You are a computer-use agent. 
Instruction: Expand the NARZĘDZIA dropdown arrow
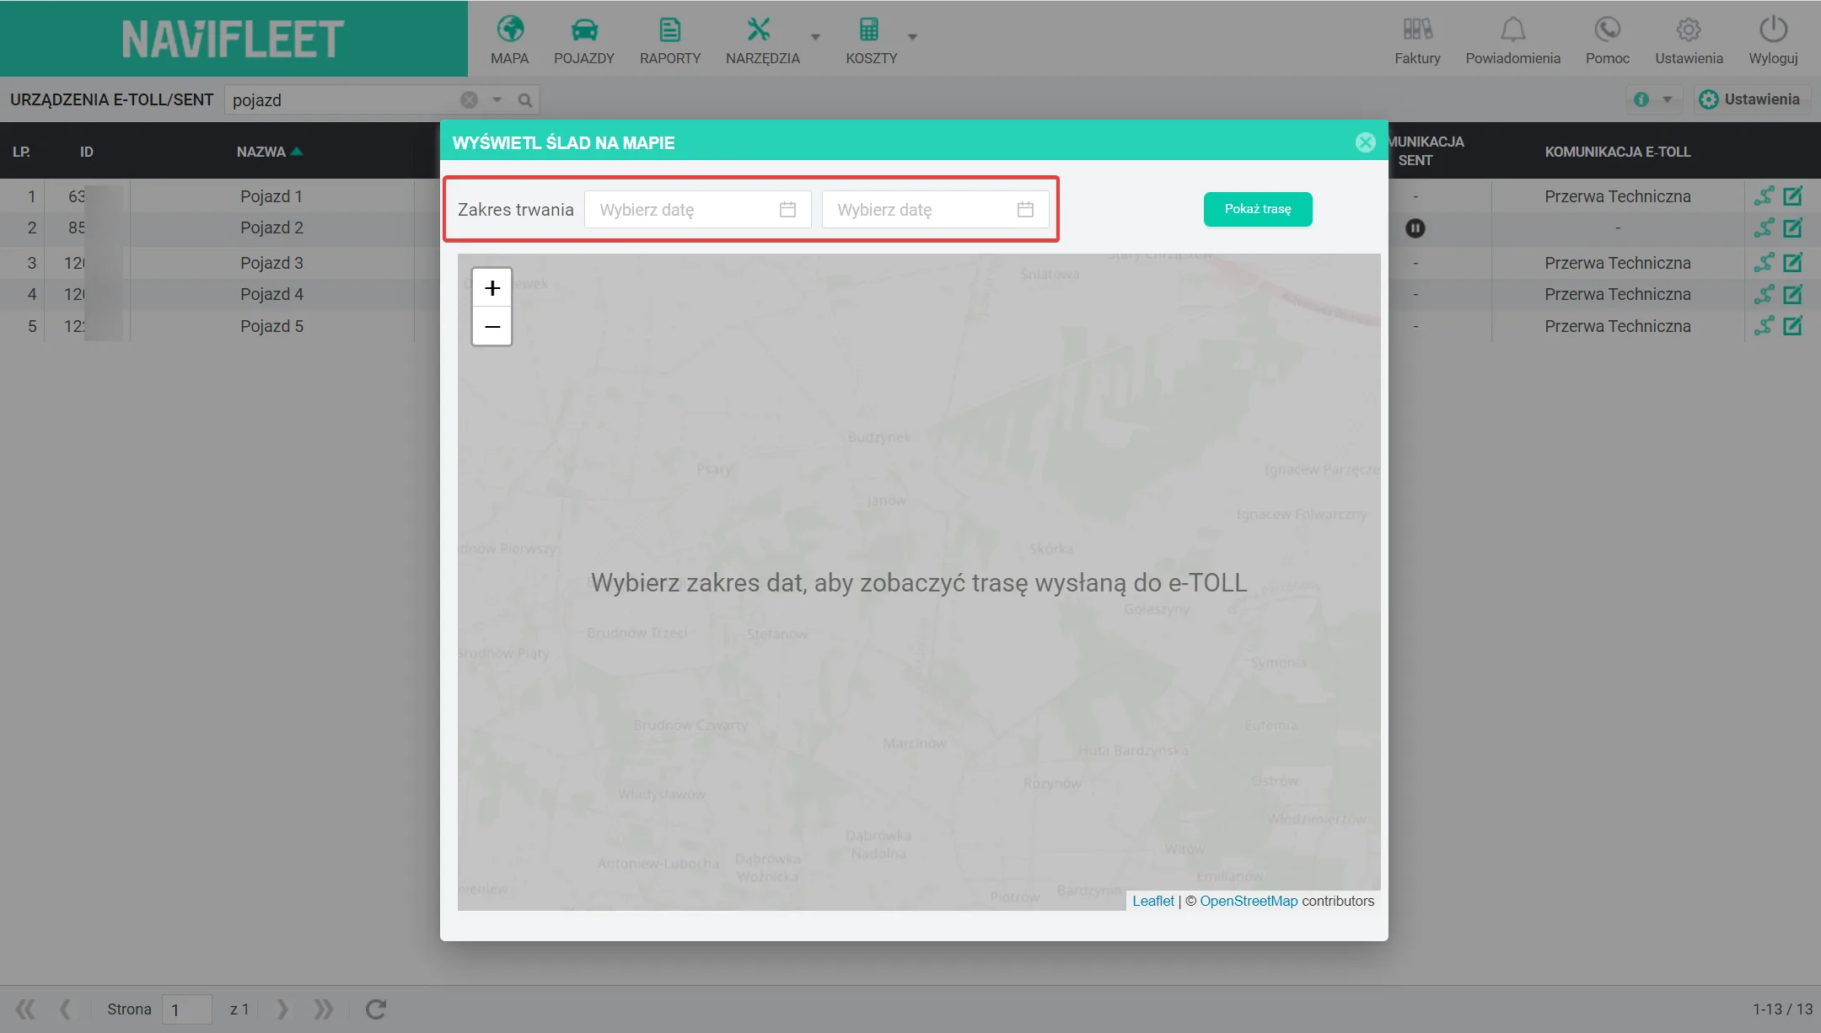pos(815,37)
